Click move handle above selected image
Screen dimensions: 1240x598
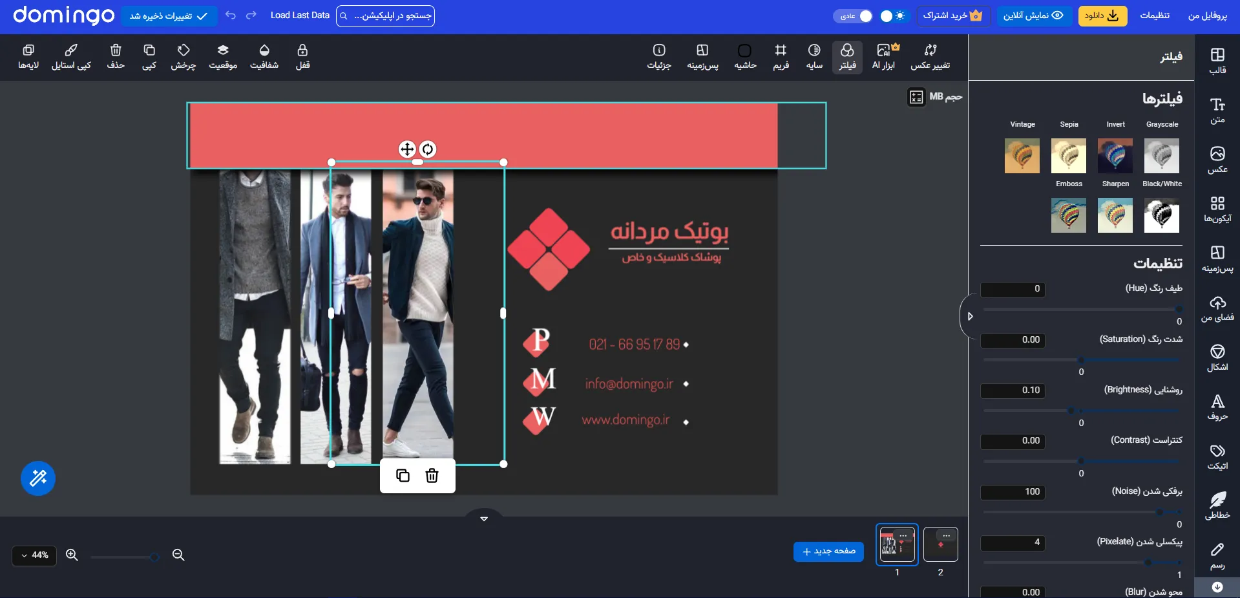tap(407, 149)
